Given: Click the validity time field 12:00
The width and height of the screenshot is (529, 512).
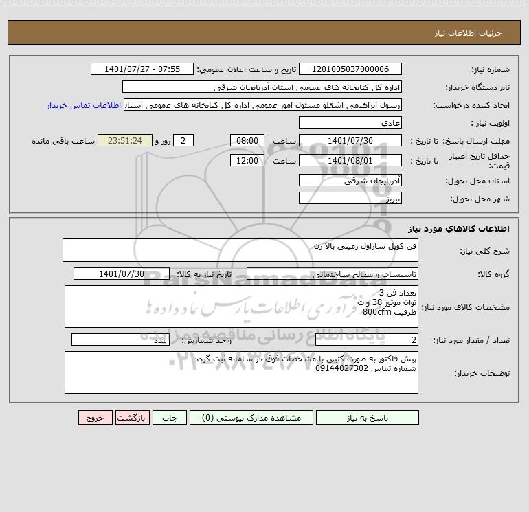Looking at the screenshot, I should point(247,161).
